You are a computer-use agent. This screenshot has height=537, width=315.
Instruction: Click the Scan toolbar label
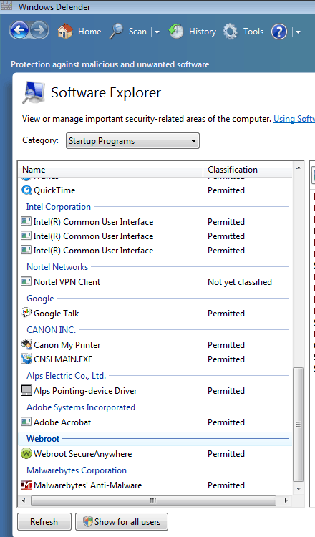pos(137,32)
